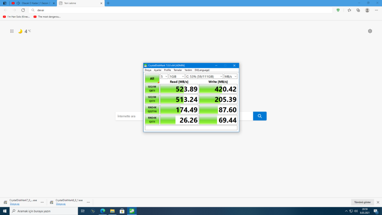Screen dimensions: 382x215
Task: Open File Explorer from the taskbar
Action: click(112, 211)
